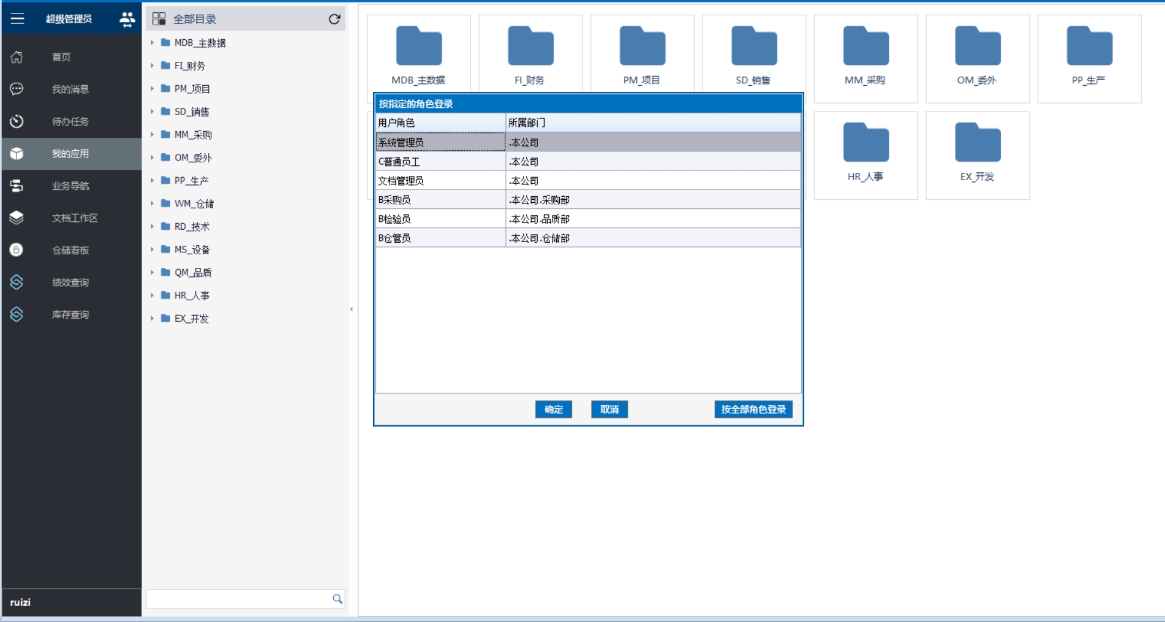Screen dimensions: 1165x622
Task: Select the 文档管理员 role row
Action: (588, 181)
